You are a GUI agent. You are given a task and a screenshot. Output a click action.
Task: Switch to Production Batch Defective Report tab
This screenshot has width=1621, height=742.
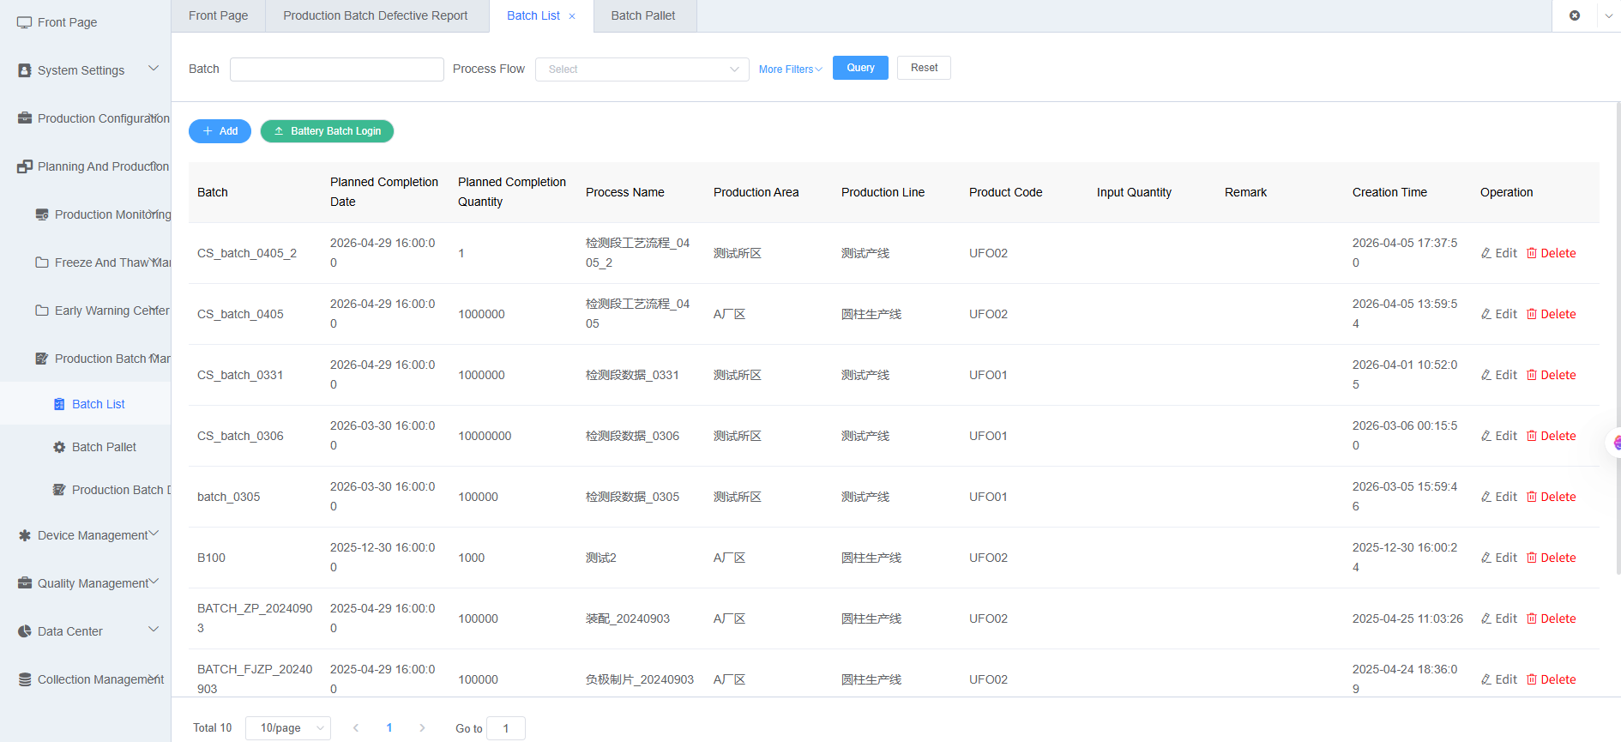coord(376,15)
